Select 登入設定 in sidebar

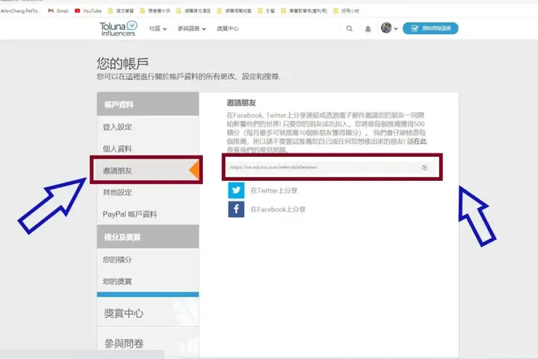(x=148, y=127)
